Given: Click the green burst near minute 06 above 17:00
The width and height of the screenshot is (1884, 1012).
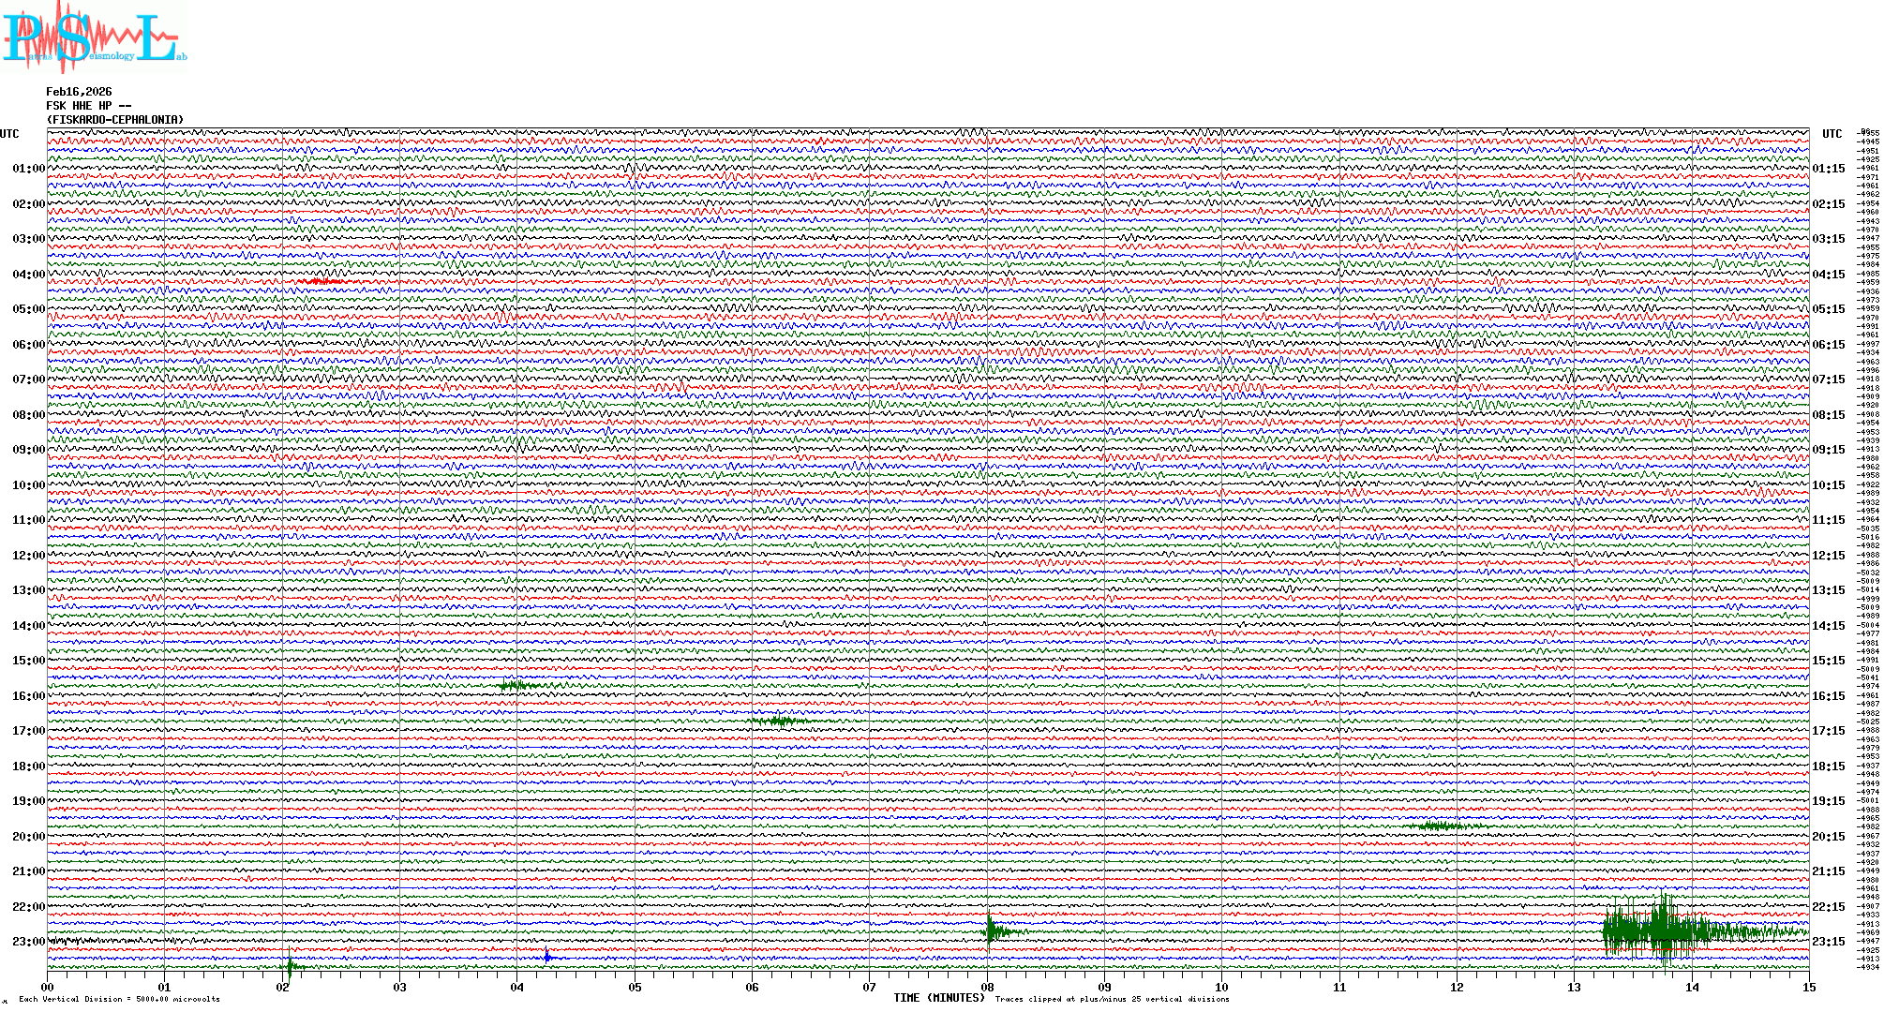Looking at the screenshot, I should [778, 721].
